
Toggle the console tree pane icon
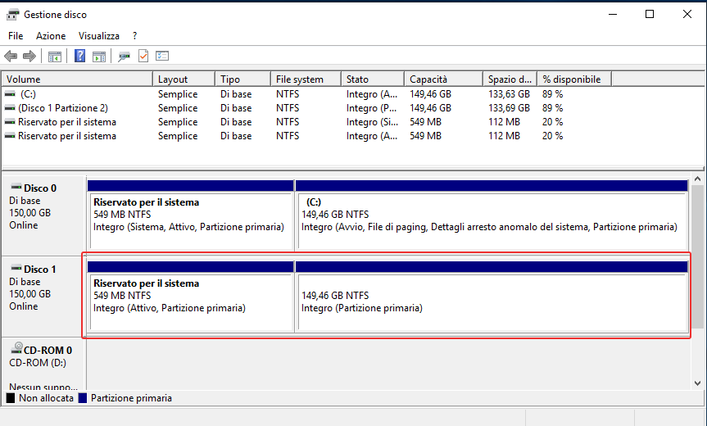(55, 57)
